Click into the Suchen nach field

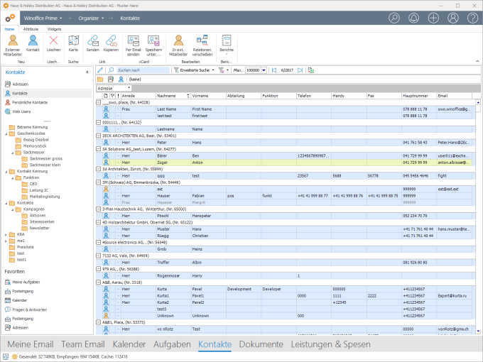tap(143, 70)
